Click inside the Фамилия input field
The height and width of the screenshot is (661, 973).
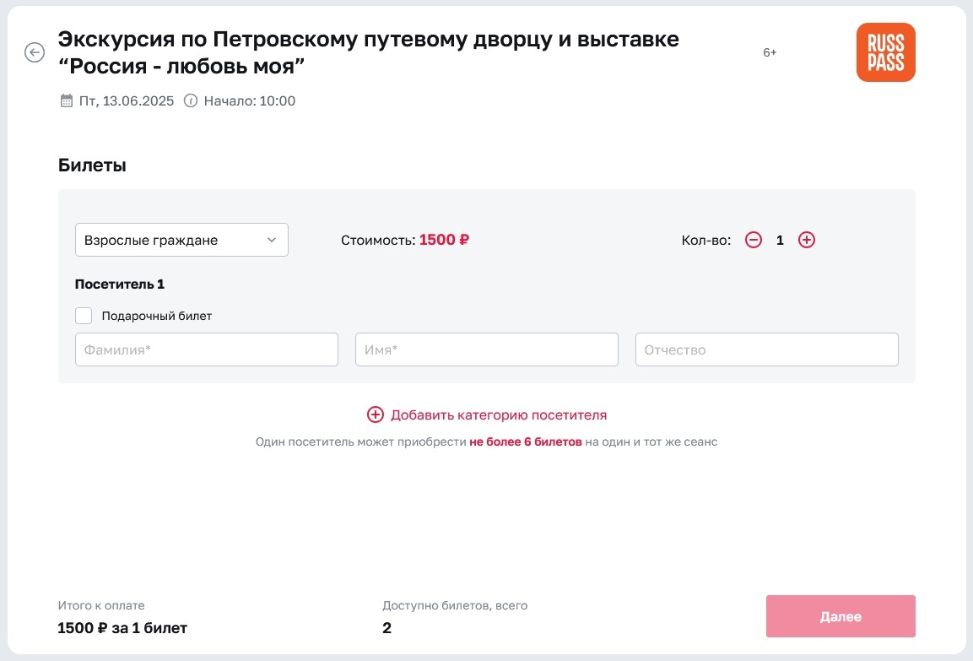206,349
